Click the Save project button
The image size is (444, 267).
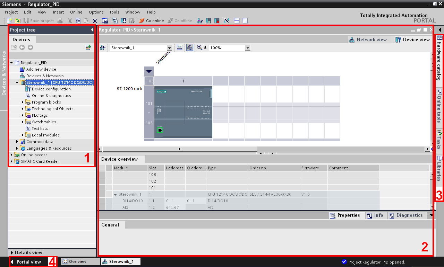coord(39,21)
